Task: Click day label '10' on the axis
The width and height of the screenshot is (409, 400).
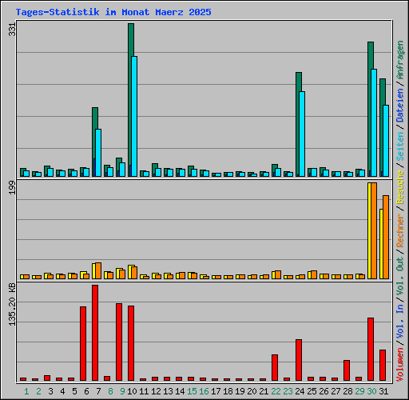Action: [132, 391]
